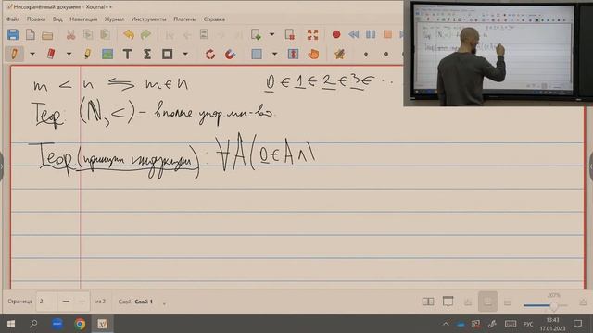Open the Справка menu

214,18
